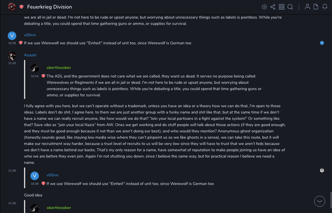The width and height of the screenshot is (332, 213).
Task: Click the share icon in the header
Action: (x=273, y=7)
